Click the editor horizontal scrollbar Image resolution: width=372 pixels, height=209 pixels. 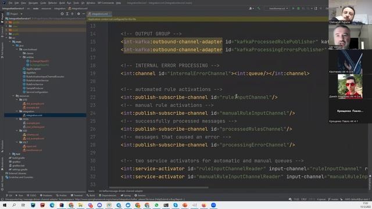158,187
